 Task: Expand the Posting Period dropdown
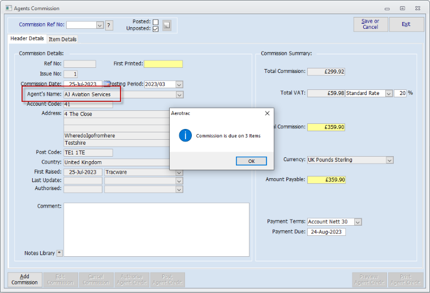(x=179, y=84)
